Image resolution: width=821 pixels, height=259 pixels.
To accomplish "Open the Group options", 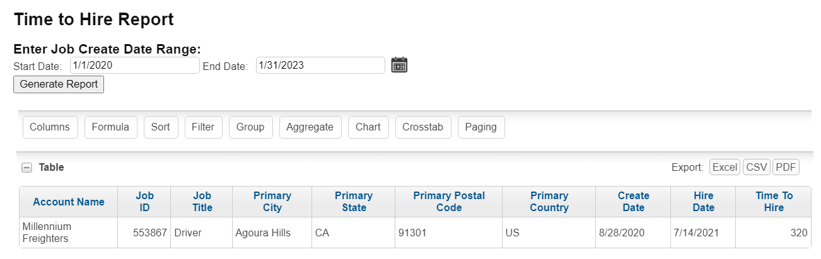I will pos(250,127).
